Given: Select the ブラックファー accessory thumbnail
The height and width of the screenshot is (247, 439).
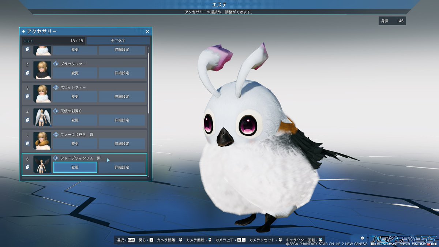Looking at the screenshot, I should click(42, 70).
